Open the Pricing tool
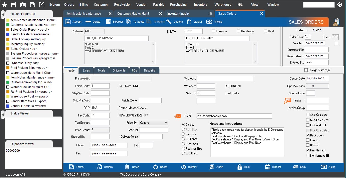The height and width of the screenshot is (178, 346). point(209,22)
